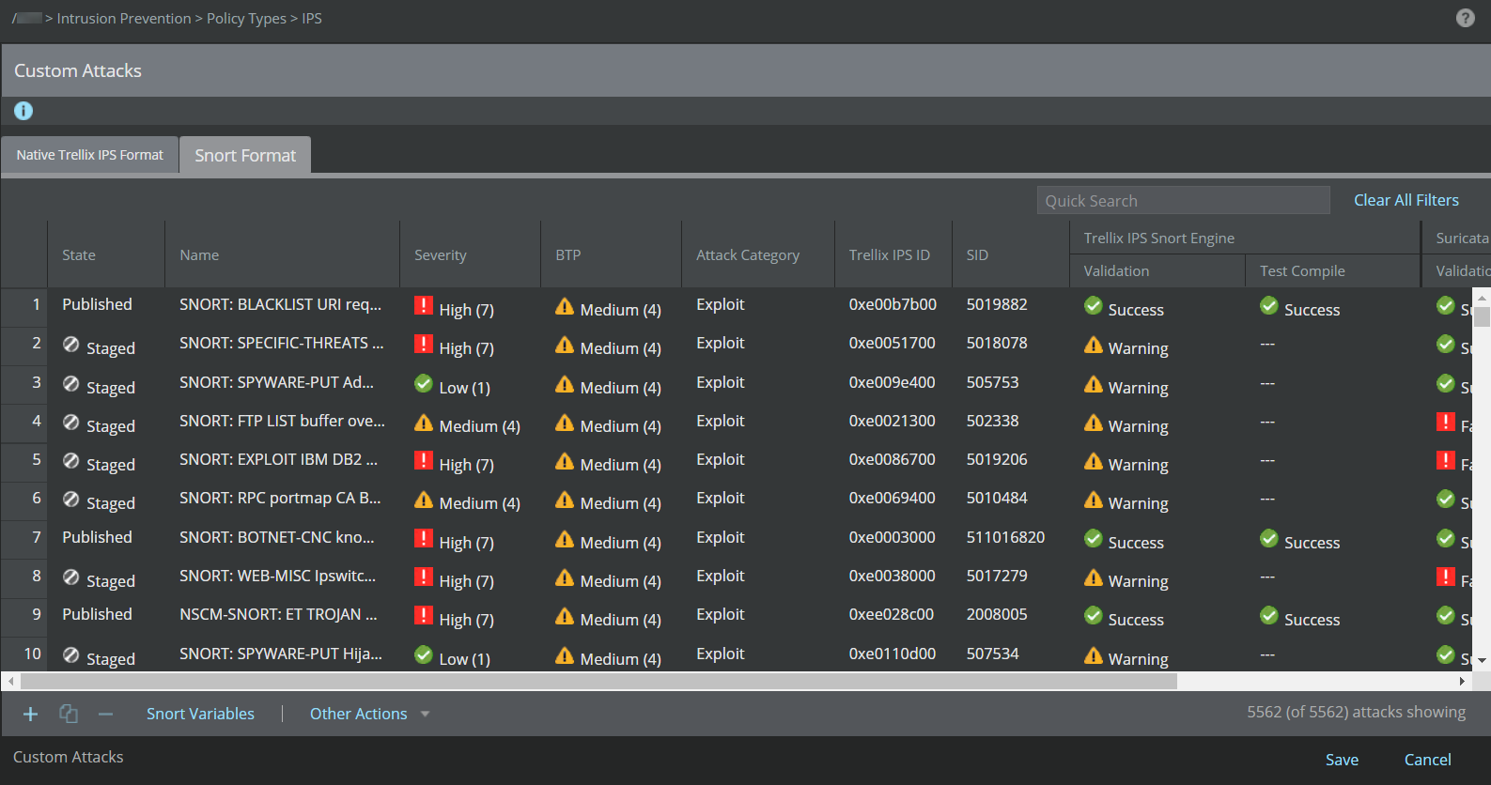
Task: Click the Test Compile Success icon in row 7
Action: (x=1268, y=538)
